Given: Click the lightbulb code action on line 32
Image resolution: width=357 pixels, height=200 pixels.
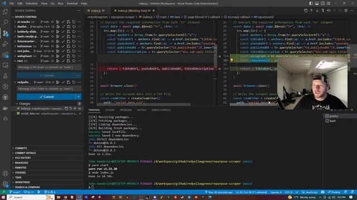Looking at the screenshot, I should (231, 61).
